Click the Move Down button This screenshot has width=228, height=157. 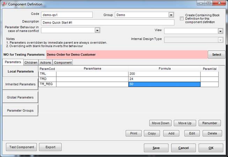point(161,123)
